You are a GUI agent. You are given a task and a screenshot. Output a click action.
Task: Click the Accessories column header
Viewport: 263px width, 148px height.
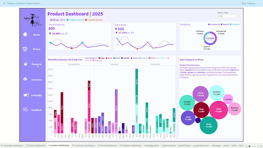[74, 64]
